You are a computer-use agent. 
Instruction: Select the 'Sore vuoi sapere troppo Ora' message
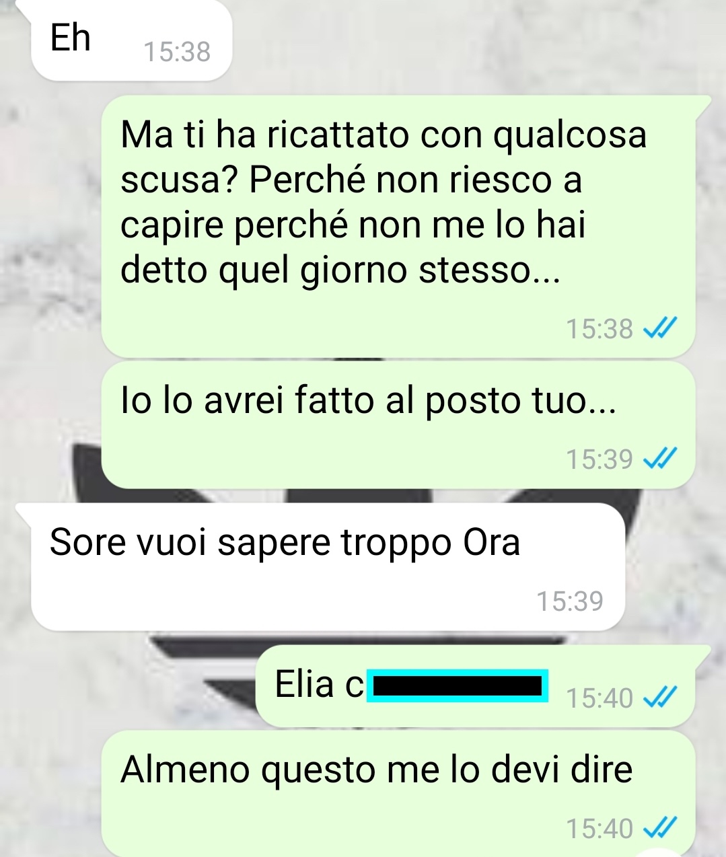click(x=328, y=567)
